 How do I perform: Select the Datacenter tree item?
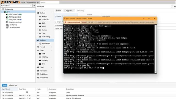pos(9,9)
